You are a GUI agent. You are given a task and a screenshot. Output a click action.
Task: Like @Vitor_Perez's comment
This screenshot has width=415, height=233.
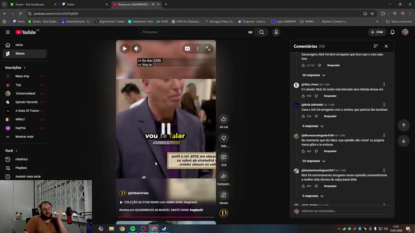(303, 96)
